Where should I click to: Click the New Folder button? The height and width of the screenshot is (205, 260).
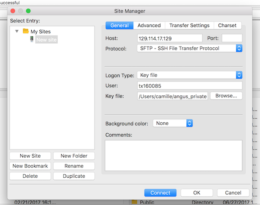pos(74,156)
